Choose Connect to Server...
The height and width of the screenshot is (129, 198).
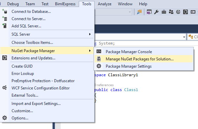tap(47, 19)
